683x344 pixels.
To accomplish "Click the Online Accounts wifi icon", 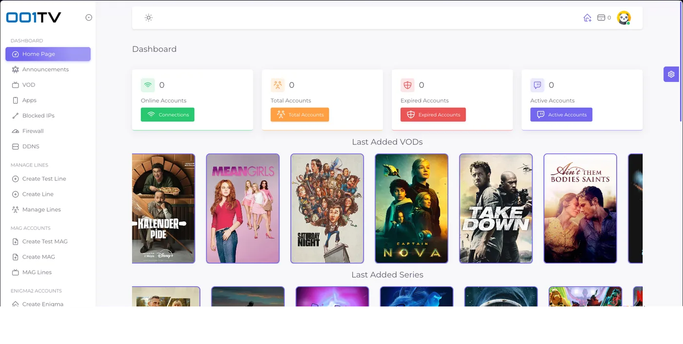I will (x=148, y=85).
